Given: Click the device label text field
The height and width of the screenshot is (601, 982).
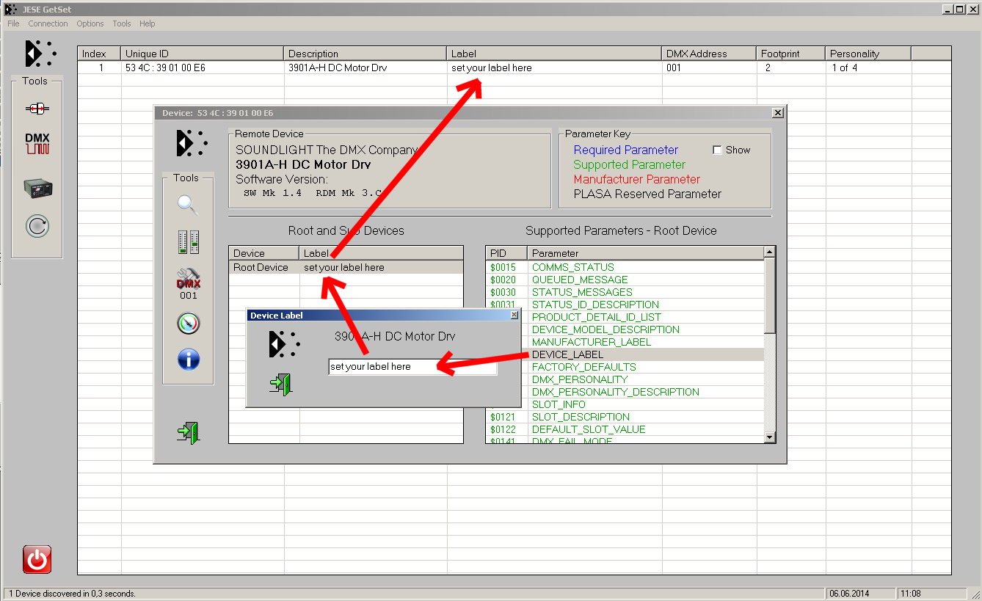Looking at the screenshot, I should pos(412,367).
